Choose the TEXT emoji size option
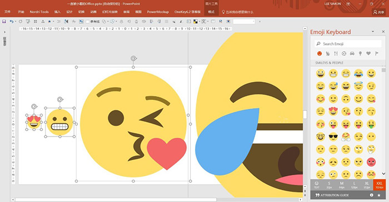The height and width of the screenshot is (202, 389). [317, 185]
